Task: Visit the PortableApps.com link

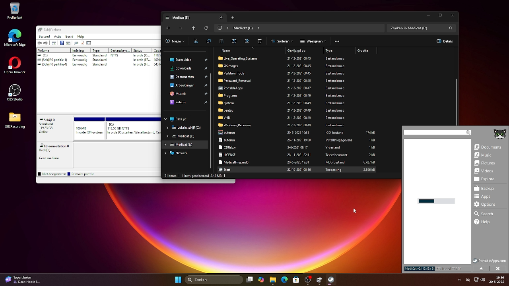Action: point(489,261)
